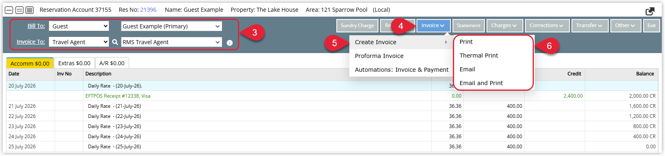The height and width of the screenshot is (156, 665).
Task: Click the info icon next to RMS Travel Agent
Action: coord(229,43)
